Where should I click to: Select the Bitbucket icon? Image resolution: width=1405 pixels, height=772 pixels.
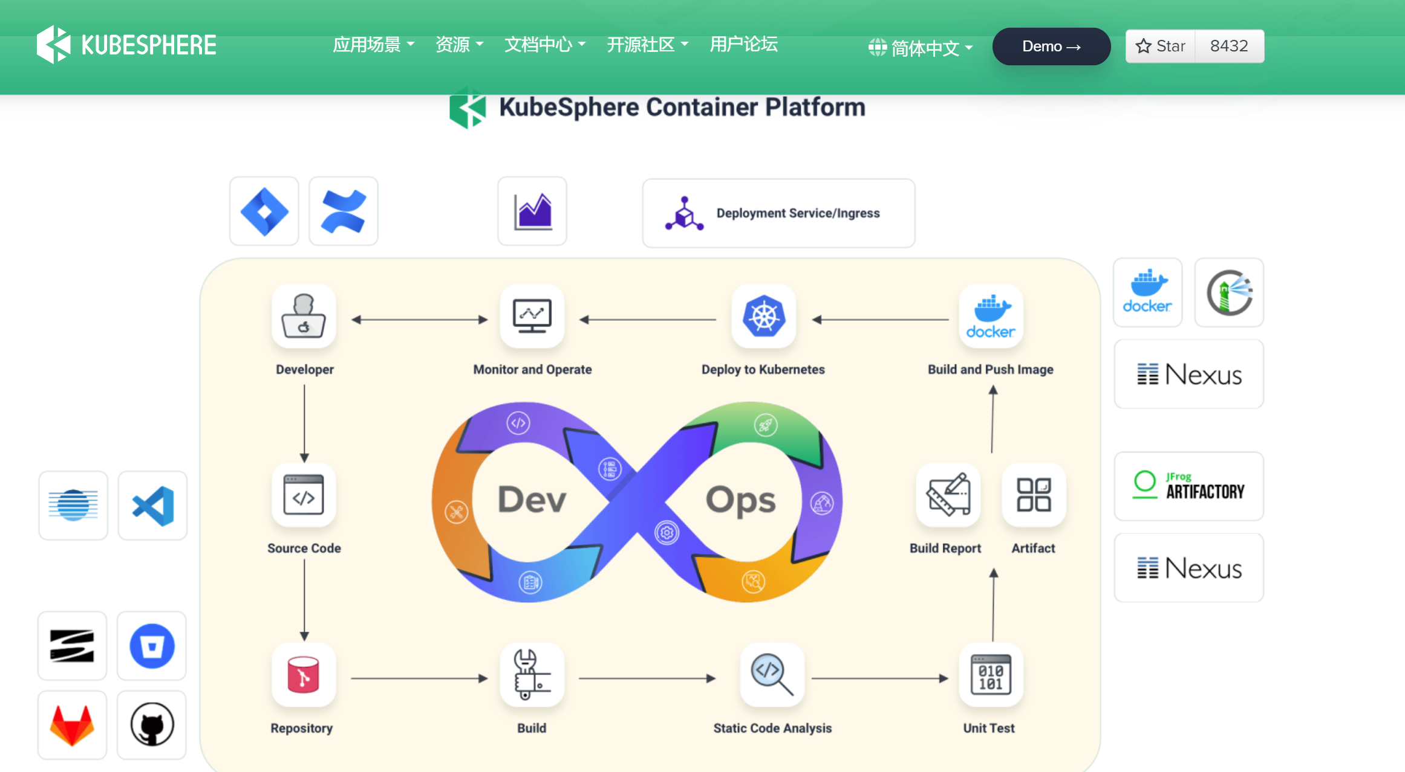pyautogui.click(x=152, y=646)
